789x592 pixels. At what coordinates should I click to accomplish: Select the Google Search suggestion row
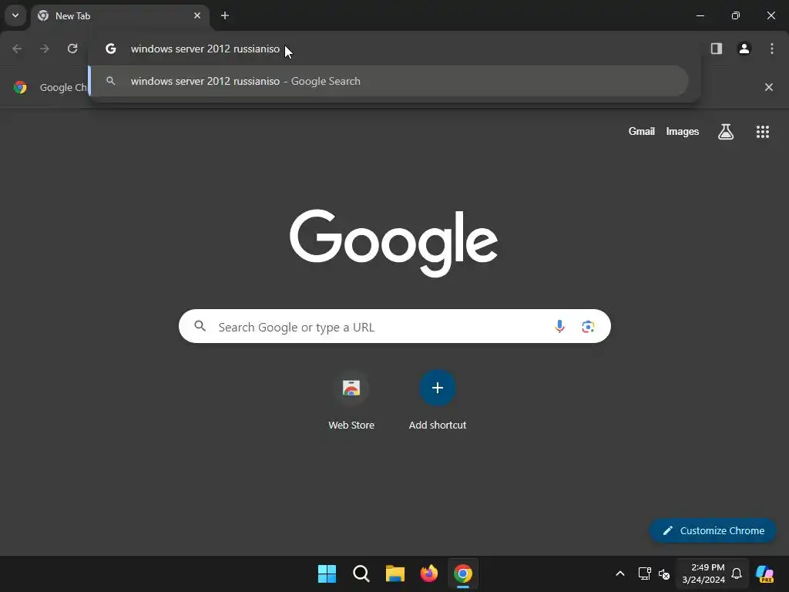point(388,81)
